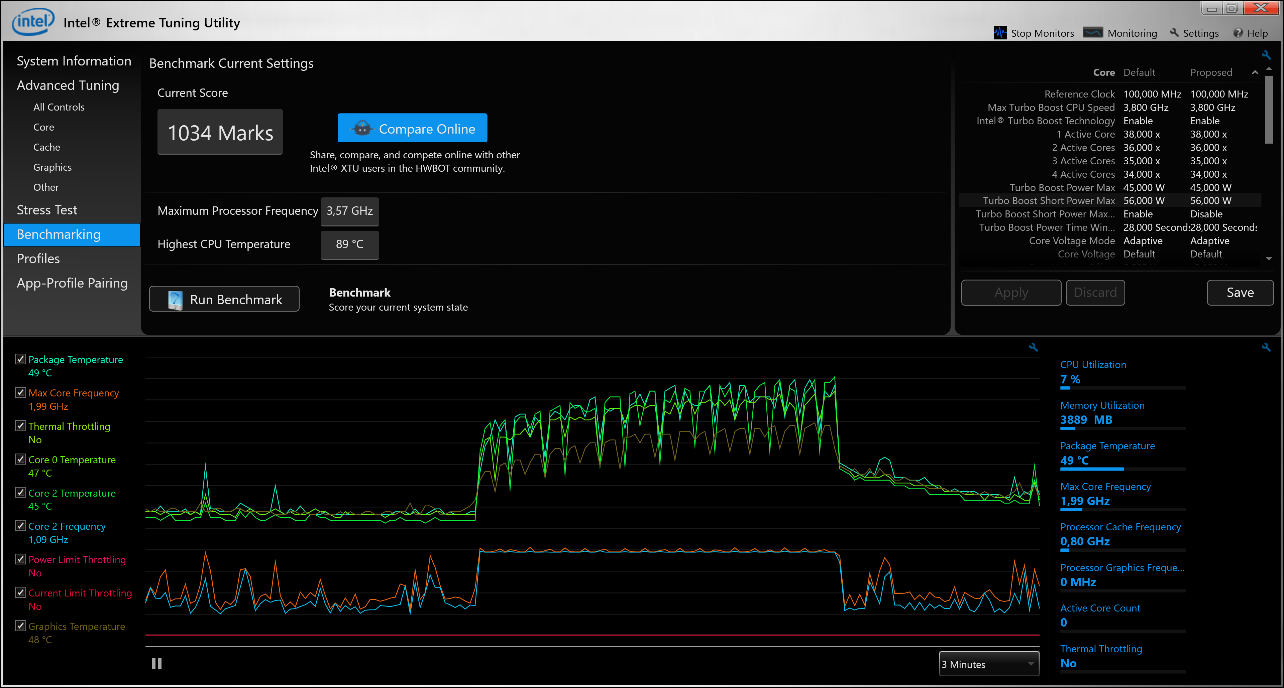Click the Core Voltage Mode row

click(1110, 241)
